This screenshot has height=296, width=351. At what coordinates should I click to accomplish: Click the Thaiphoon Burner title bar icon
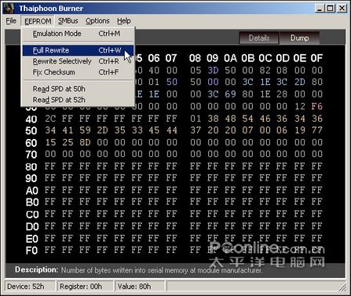pos(9,9)
